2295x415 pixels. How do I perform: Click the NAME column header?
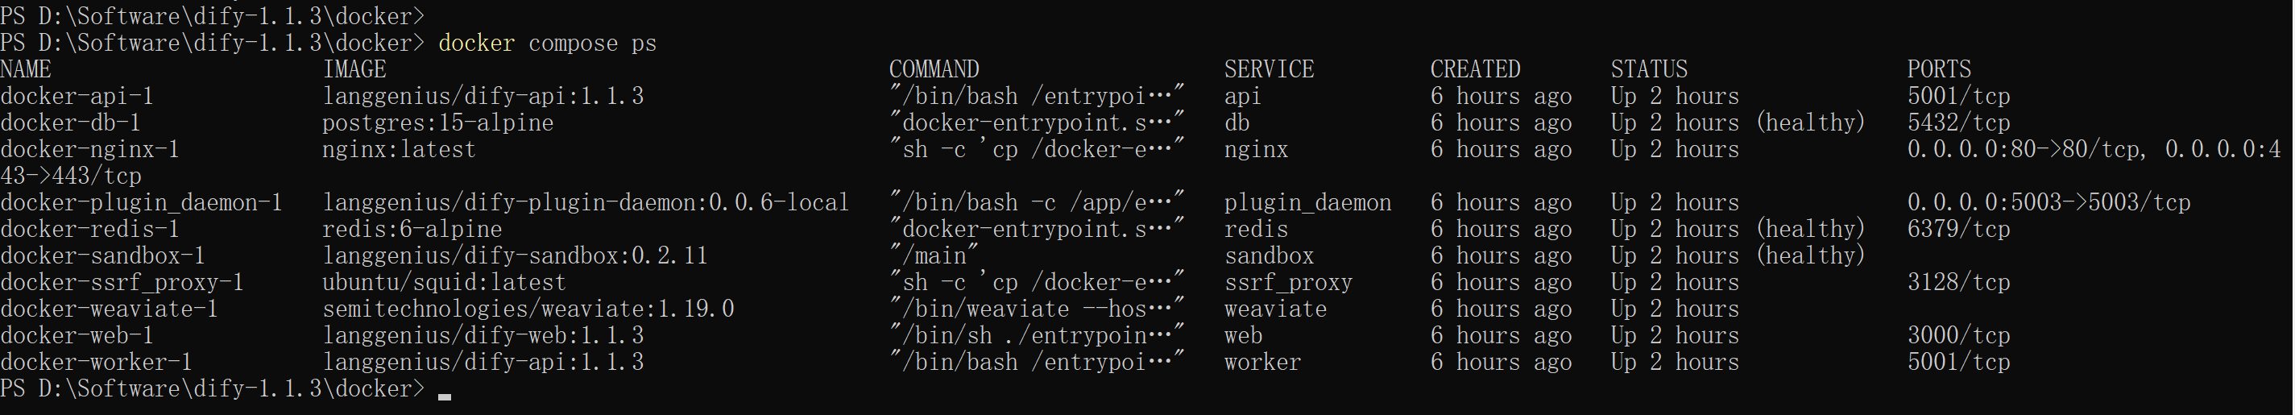26,69
